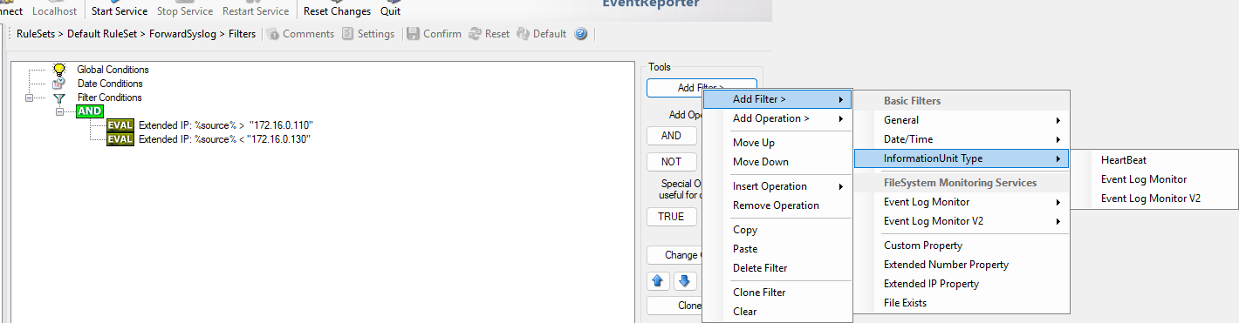Viewport: 1239px width, 323px height.
Task: Click the TRUE button in Tools panel
Action: pyautogui.click(x=671, y=217)
